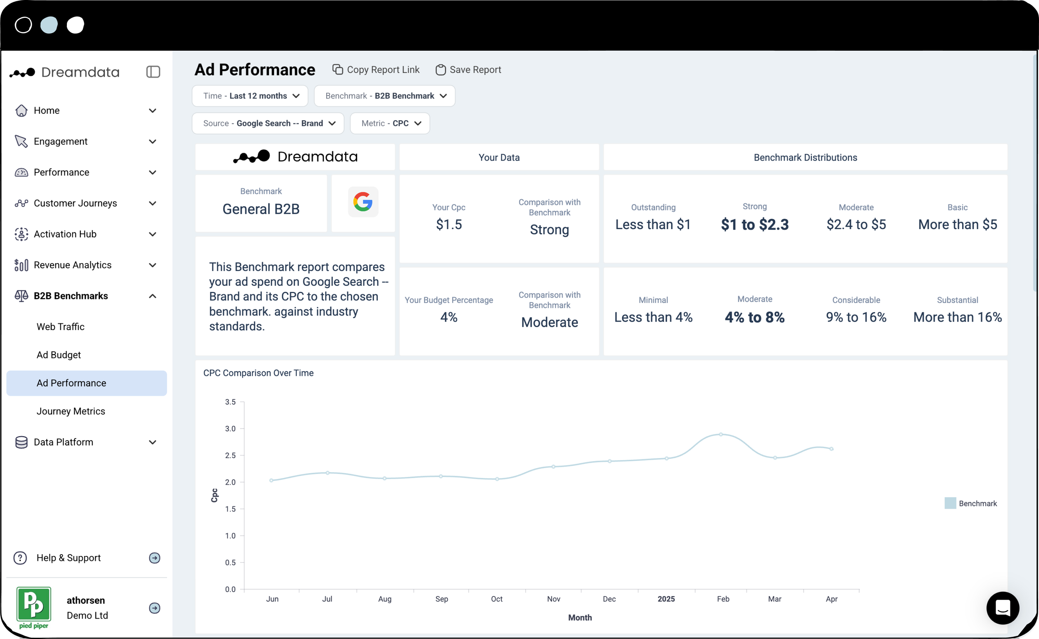The height and width of the screenshot is (639, 1039).
Task: Collapse the B2B Benchmarks section chevron
Action: (153, 296)
